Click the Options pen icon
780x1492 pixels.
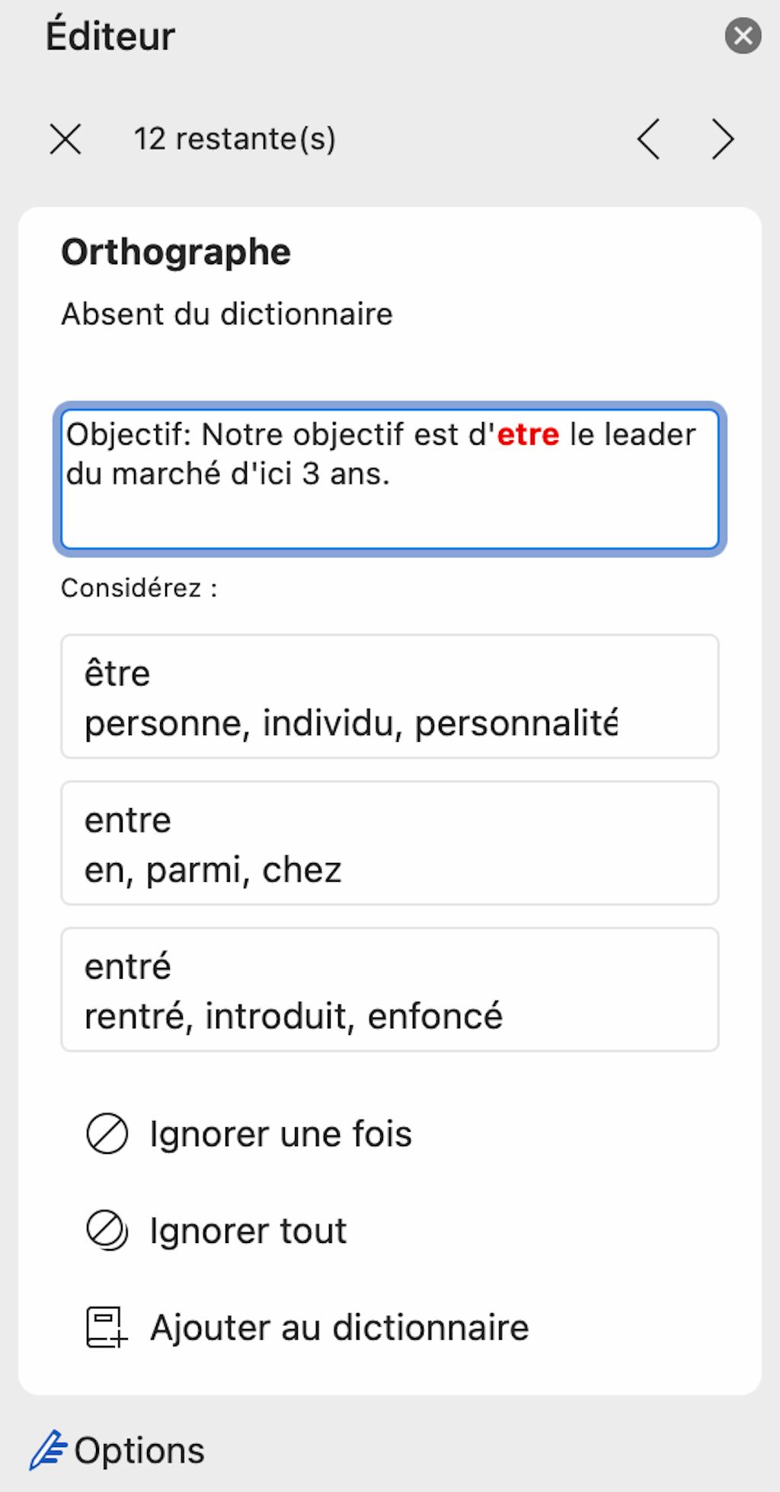pyautogui.click(x=48, y=1450)
